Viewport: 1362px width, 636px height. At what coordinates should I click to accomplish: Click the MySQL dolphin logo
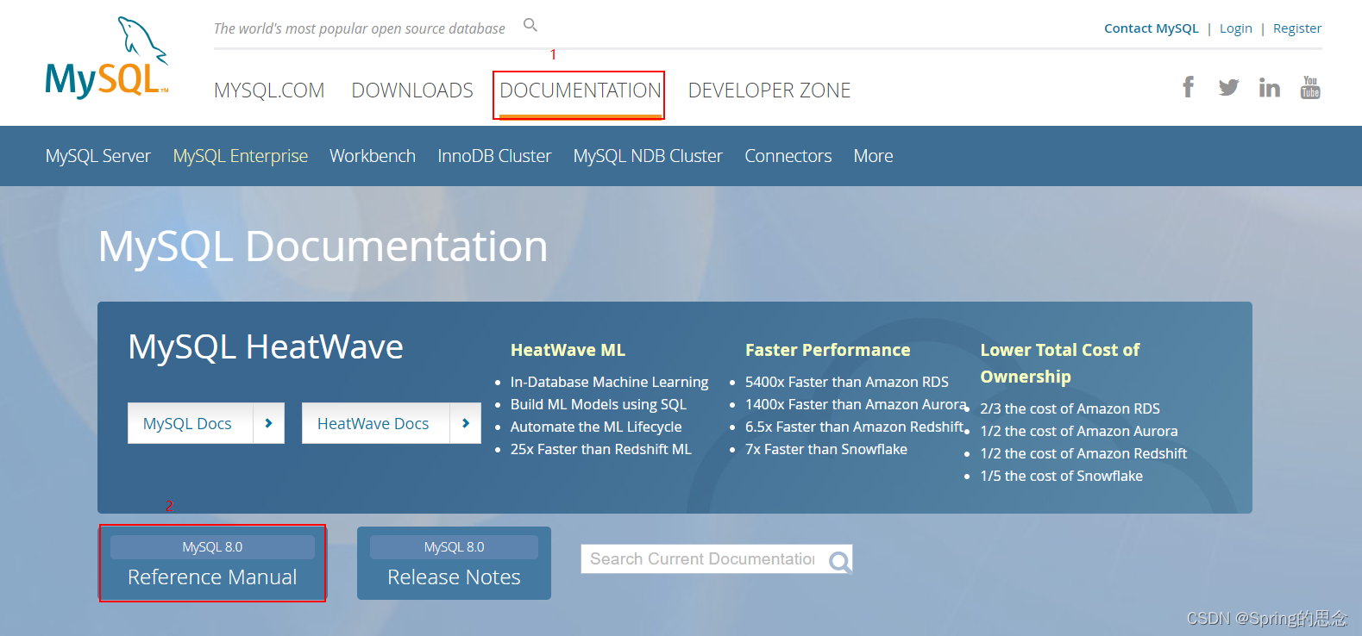(107, 58)
